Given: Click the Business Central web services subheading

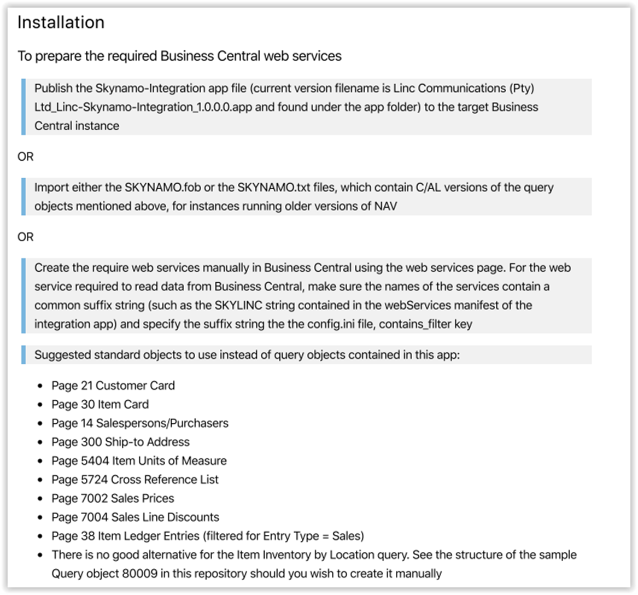Looking at the screenshot, I should (179, 56).
